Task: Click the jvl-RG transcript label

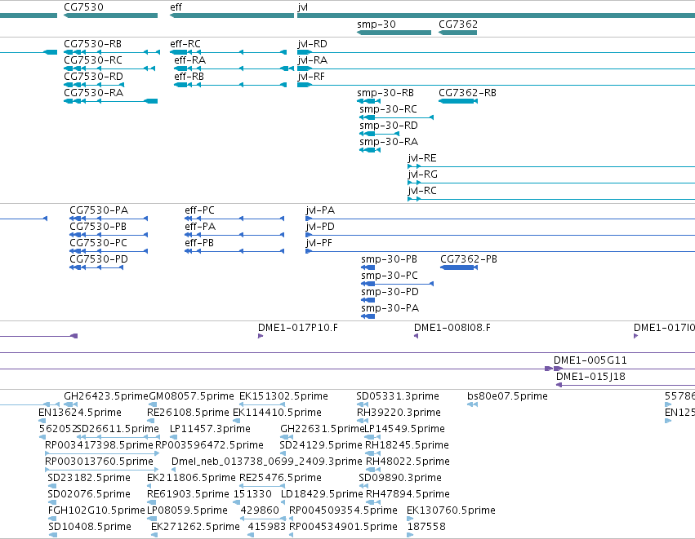Action: click(x=422, y=175)
